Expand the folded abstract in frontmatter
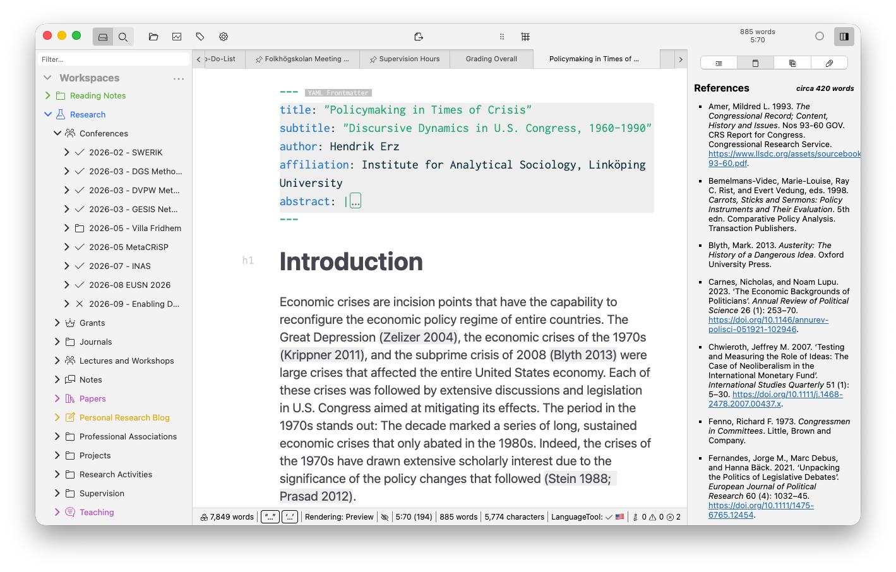 pyautogui.click(x=355, y=201)
